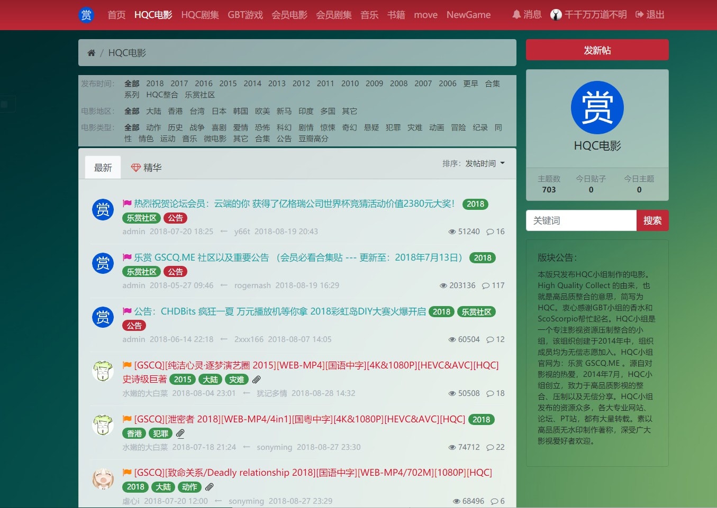Click admin avatar on the 热烈祝贺 thread
Viewport: 717px width, 508px height.
pyautogui.click(x=103, y=209)
